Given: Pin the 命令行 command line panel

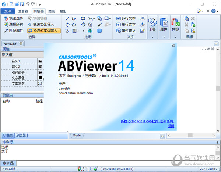Looking at the screenshot, I should click(217, 142).
